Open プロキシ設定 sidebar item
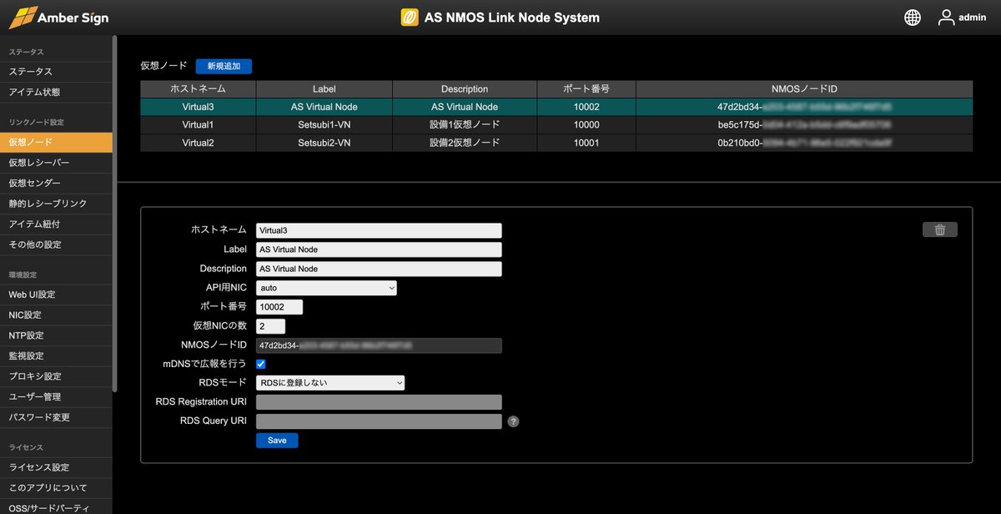 (56, 376)
